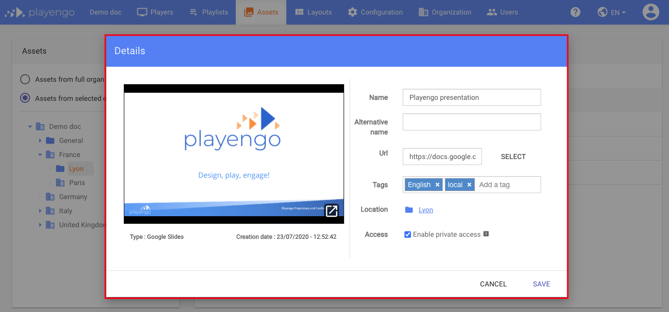Open the Configuration tab
669x312 pixels.
point(375,12)
